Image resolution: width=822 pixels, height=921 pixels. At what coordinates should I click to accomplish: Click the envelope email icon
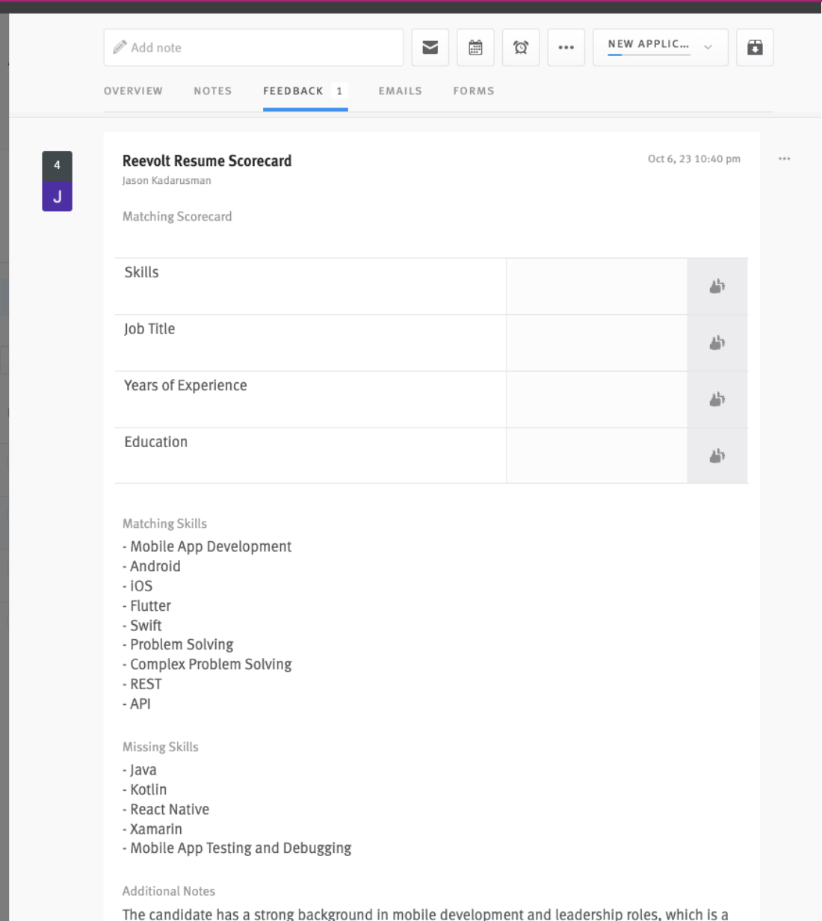pyautogui.click(x=430, y=48)
